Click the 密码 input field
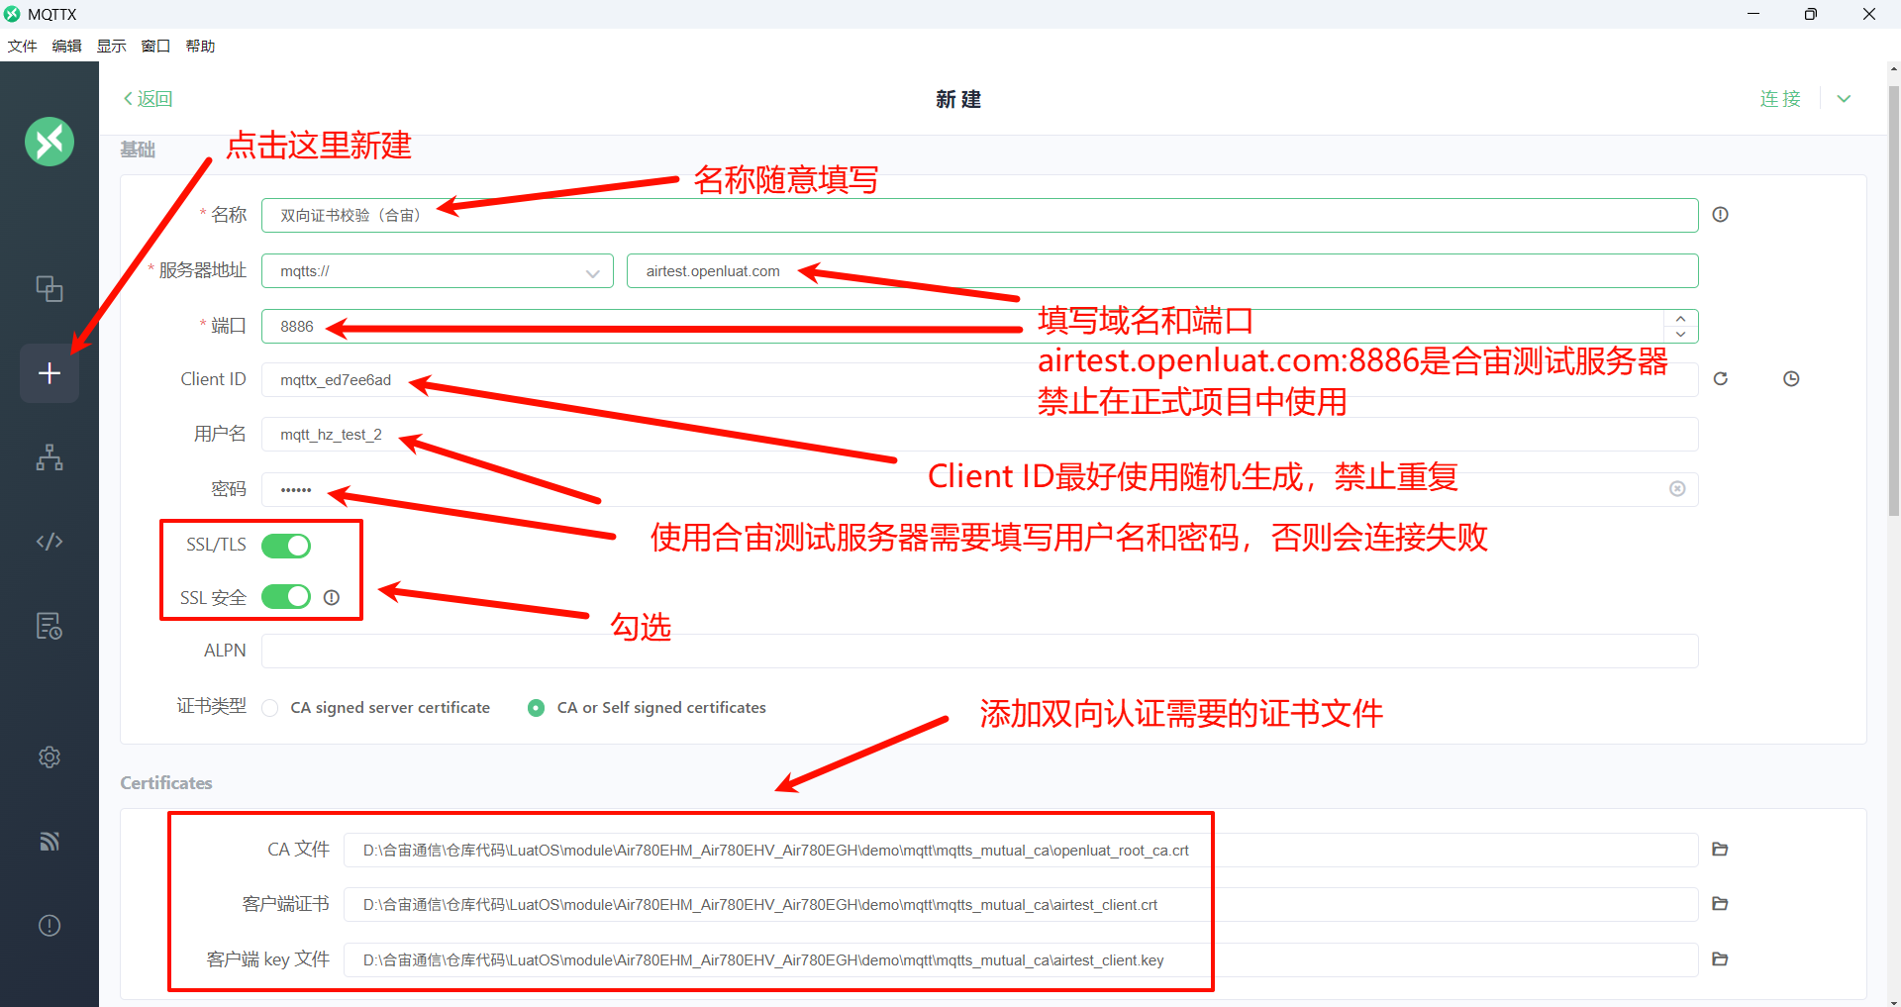This screenshot has width=1901, height=1007. click(x=980, y=489)
